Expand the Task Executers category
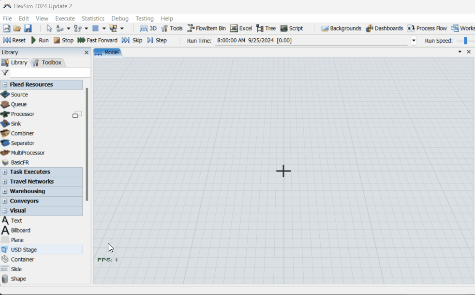This screenshot has width=475, height=295. [5, 172]
